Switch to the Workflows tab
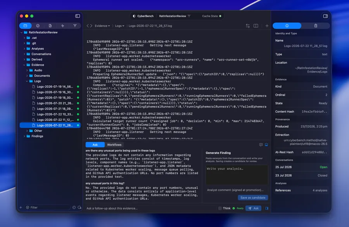This screenshot has height=227, width=349. click(114, 145)
